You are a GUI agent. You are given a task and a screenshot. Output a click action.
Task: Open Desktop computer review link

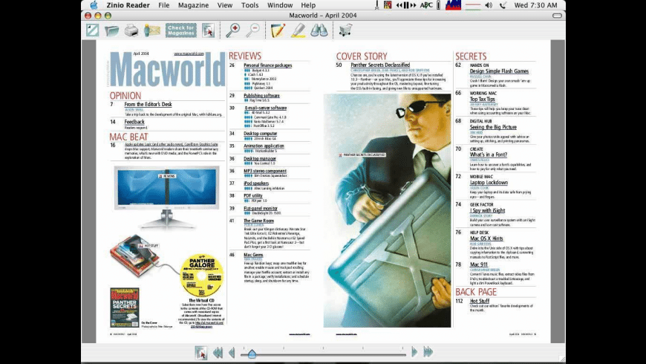[x=261, y=133]
